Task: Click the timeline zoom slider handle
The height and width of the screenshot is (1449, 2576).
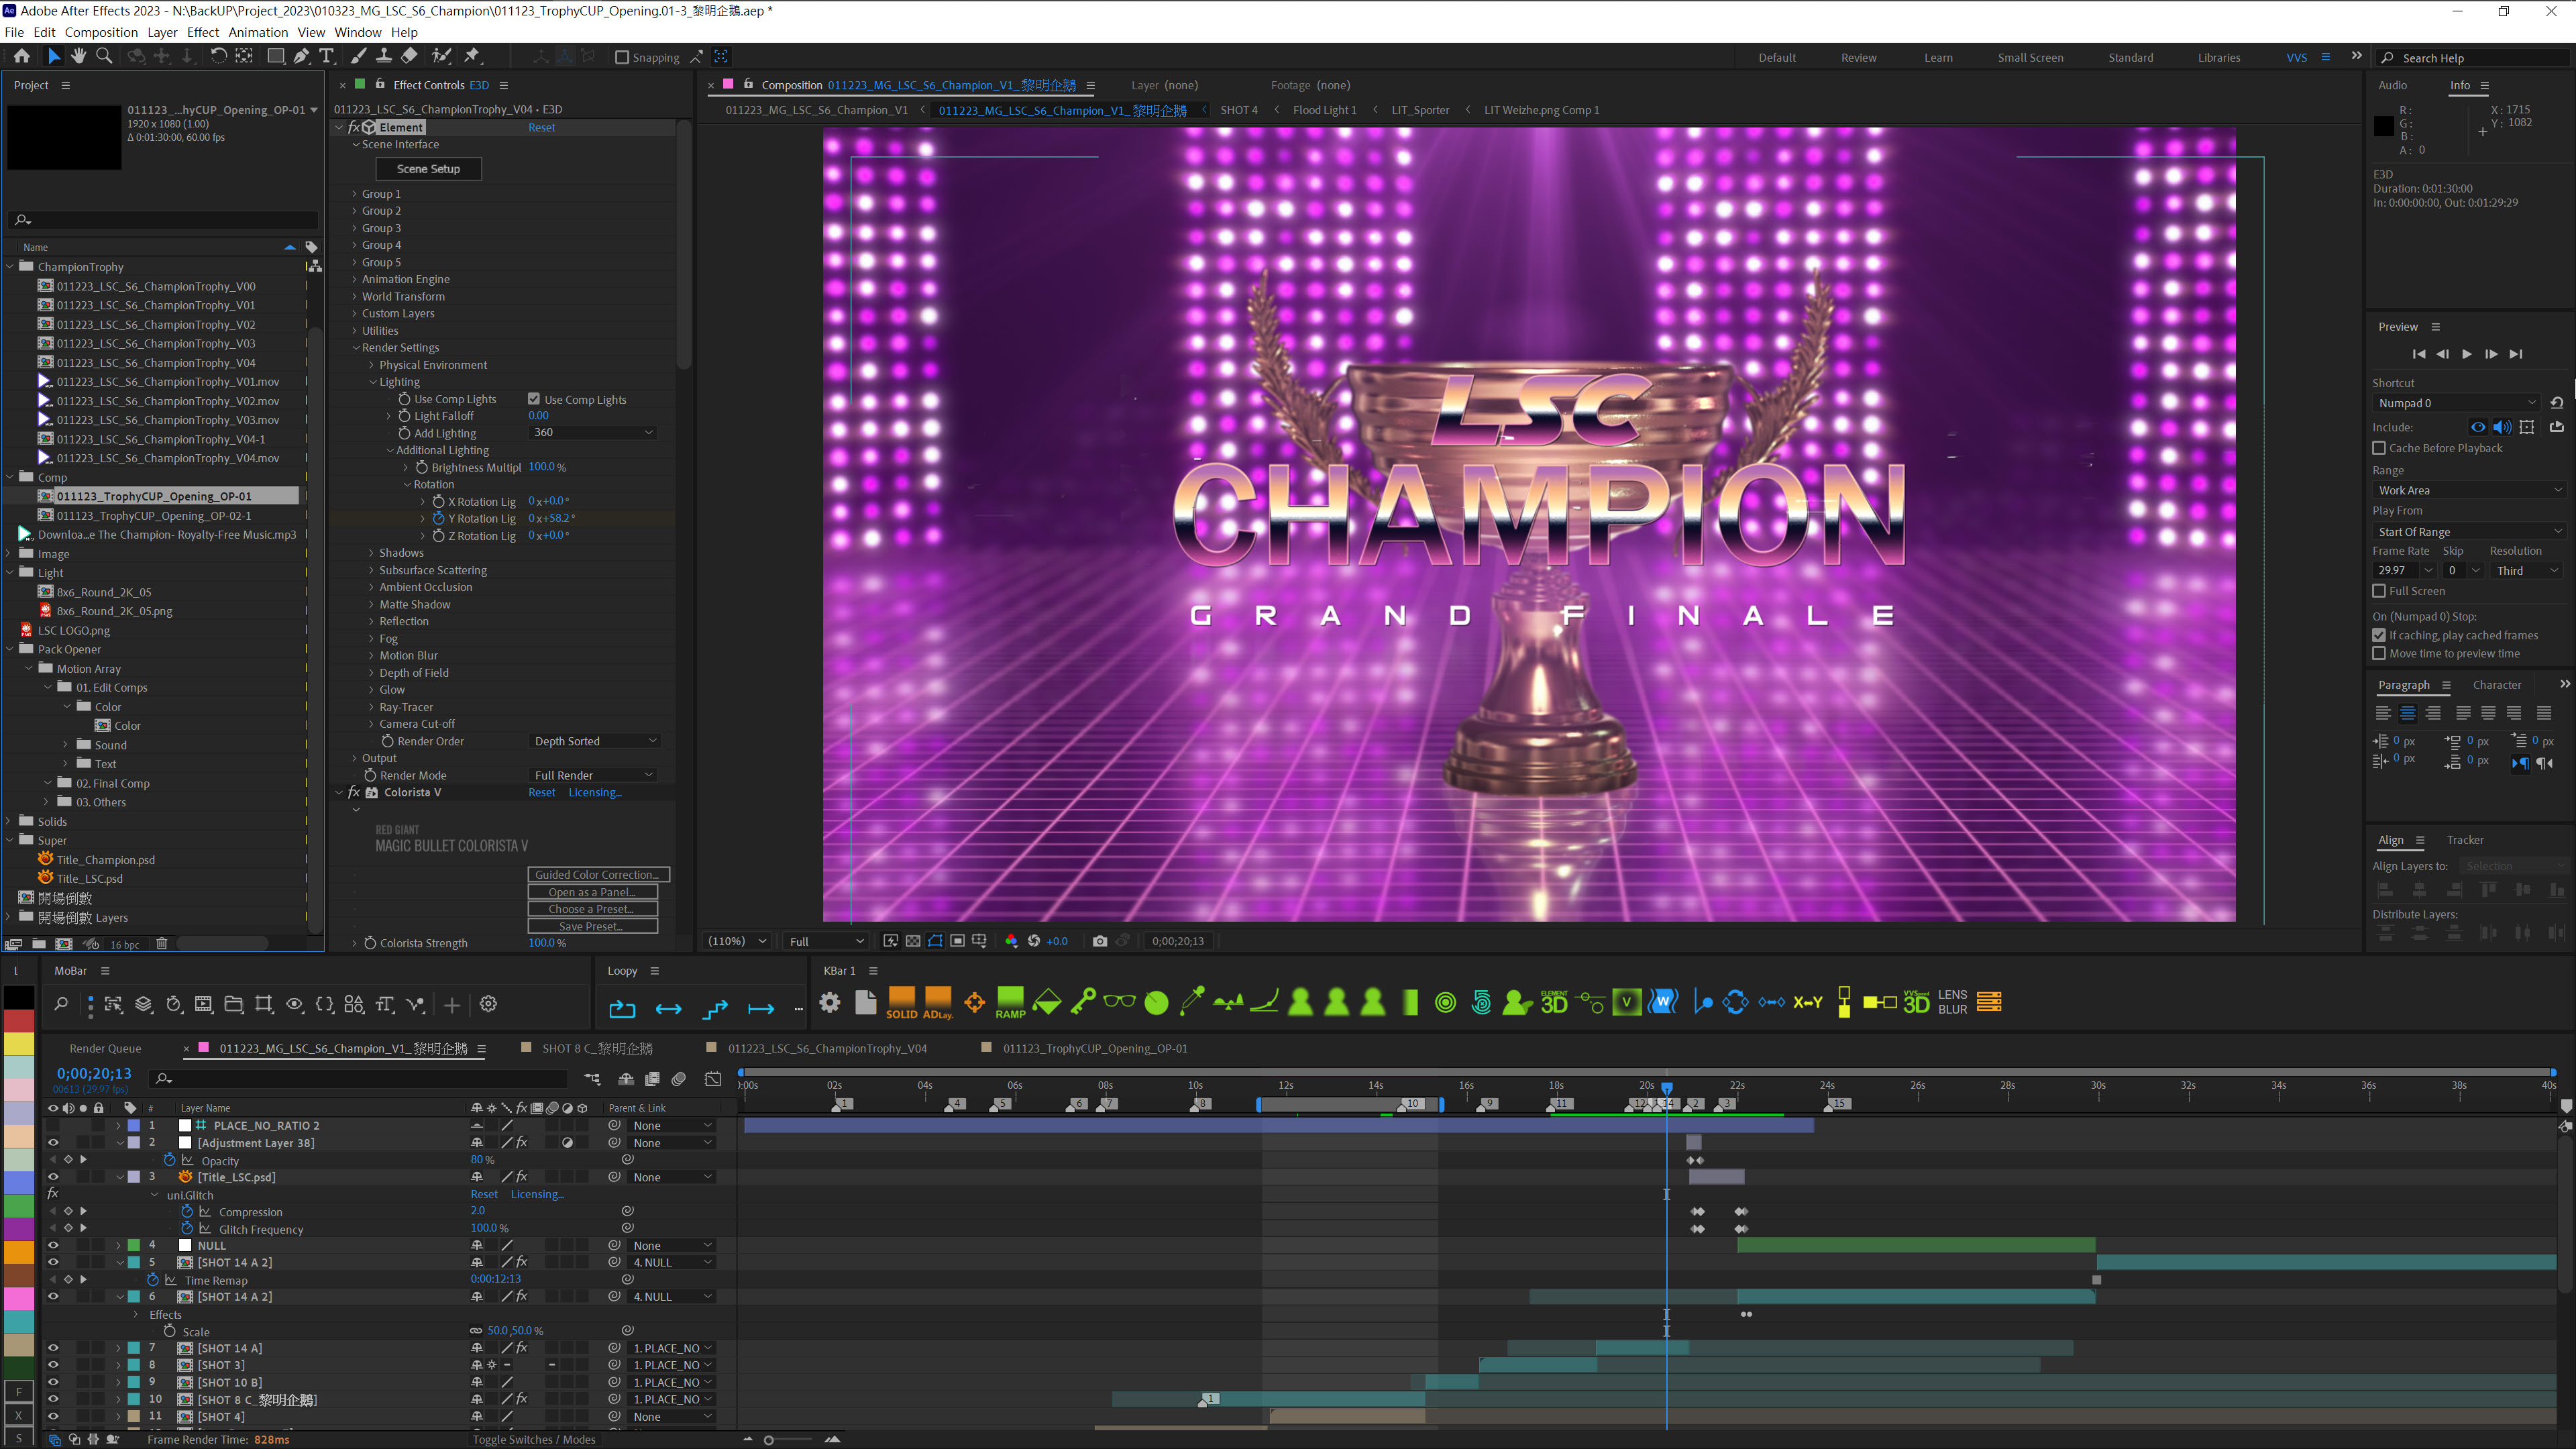Action: click(768, 1440)
